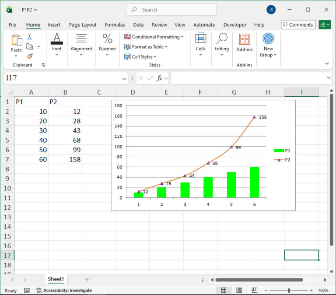Screen dimensions: 336x295
Task: Open the Clipboard dialog launcher
Action: pos(43,65)
